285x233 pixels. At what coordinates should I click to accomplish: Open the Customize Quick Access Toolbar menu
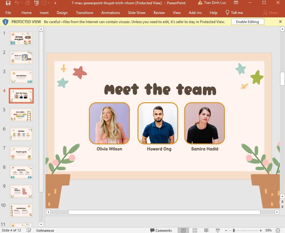click(x=55, y=3)
